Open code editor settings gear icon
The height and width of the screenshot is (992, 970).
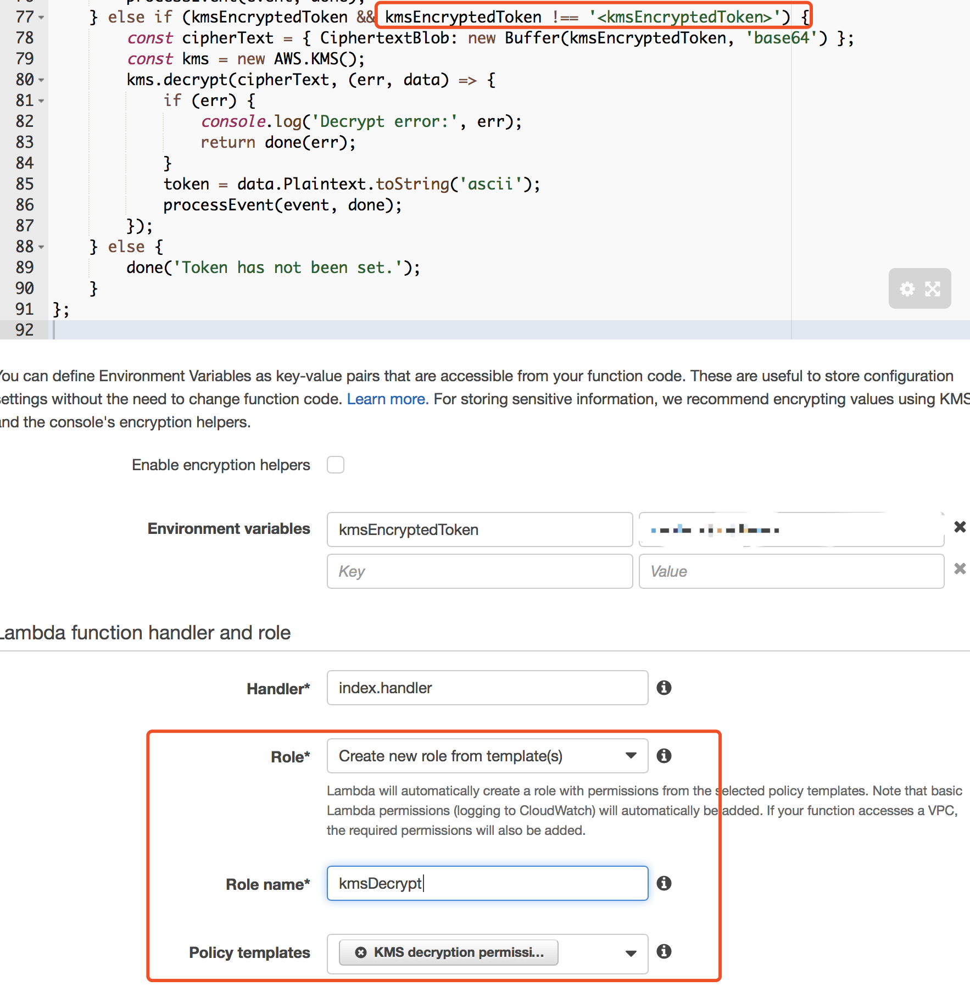(907, 289)
